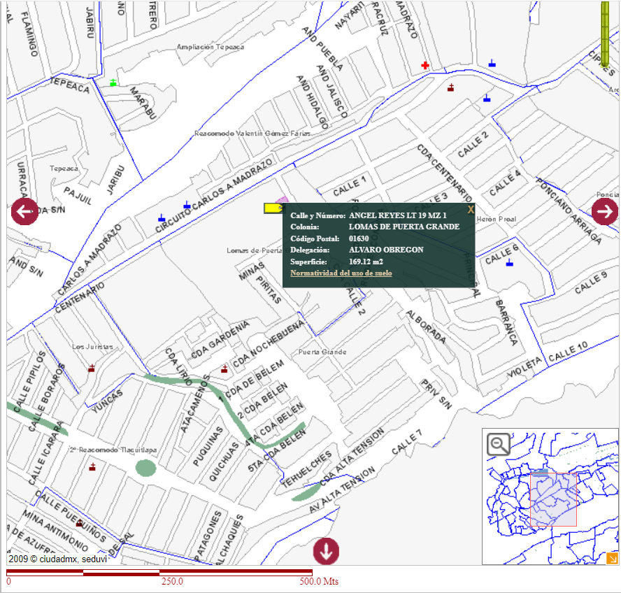The width and height of the screenshot is (621, 593).
Task: Click the CALLE 9 street label
Action: coord(590,283)
